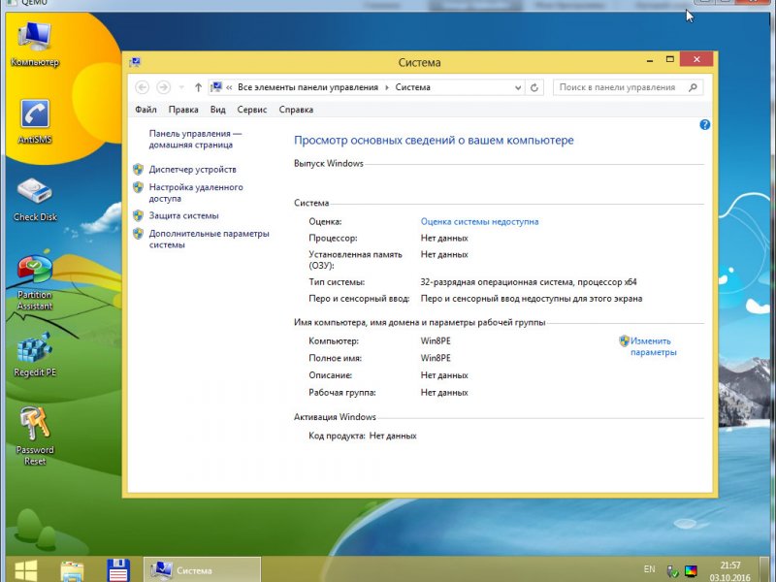Open the Компьютер desktop icon
776x582 pixels.
(35, 45)
